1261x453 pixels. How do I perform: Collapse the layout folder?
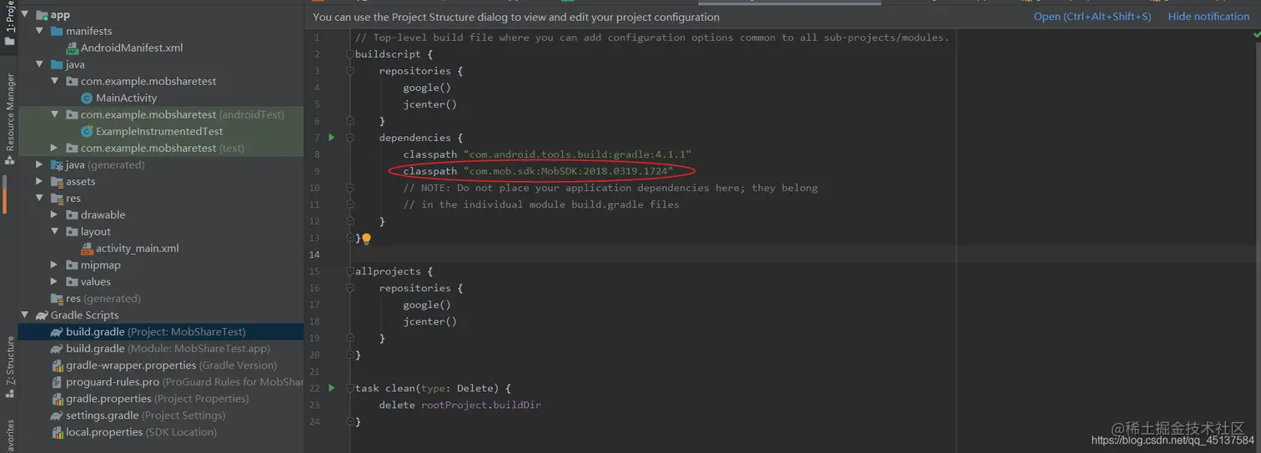55,231
